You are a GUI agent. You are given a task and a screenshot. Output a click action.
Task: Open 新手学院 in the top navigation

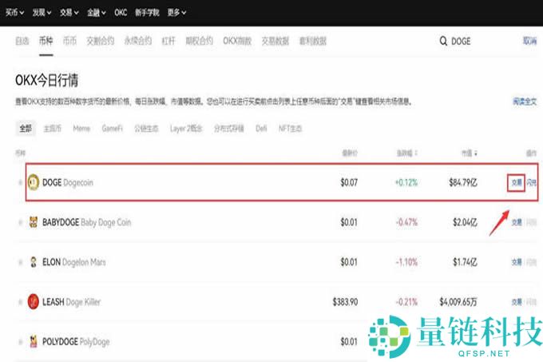(x=147, y=13)
